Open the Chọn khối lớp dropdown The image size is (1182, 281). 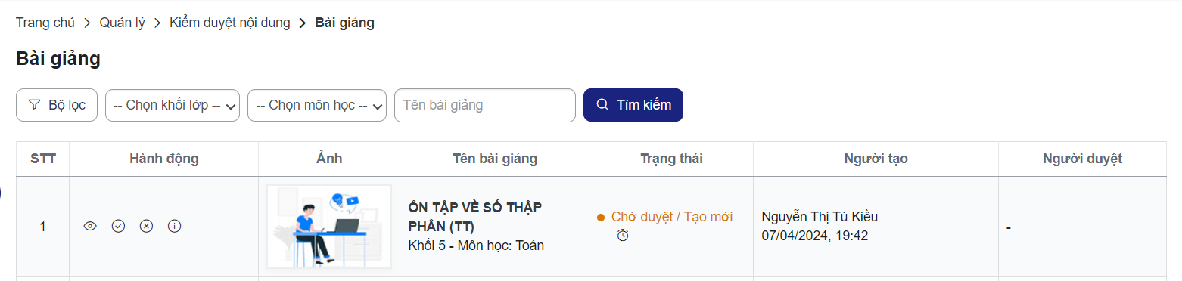click(x=173, y=105)
